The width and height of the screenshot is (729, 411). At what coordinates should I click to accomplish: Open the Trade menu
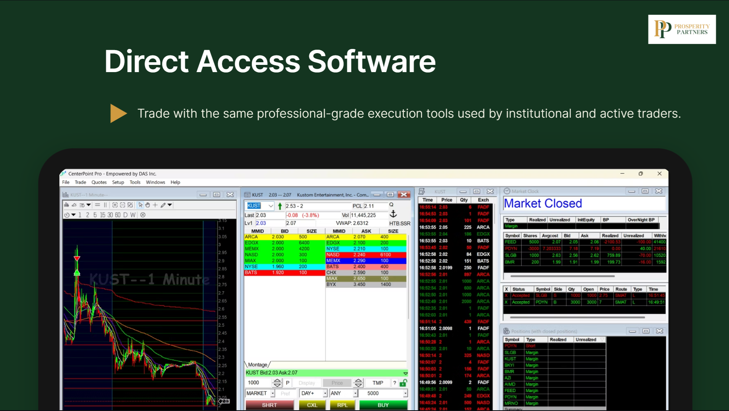pos(80,182)
